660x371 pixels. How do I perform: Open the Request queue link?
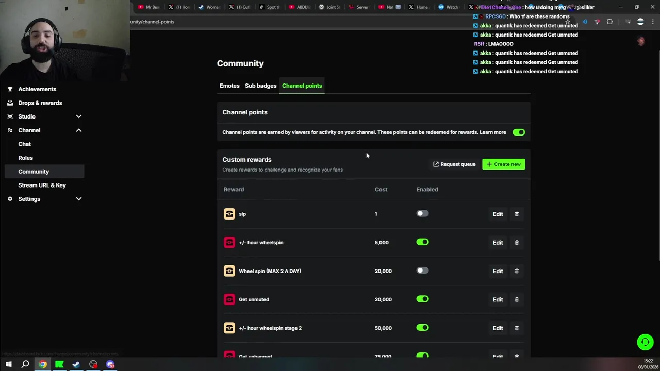454,164
